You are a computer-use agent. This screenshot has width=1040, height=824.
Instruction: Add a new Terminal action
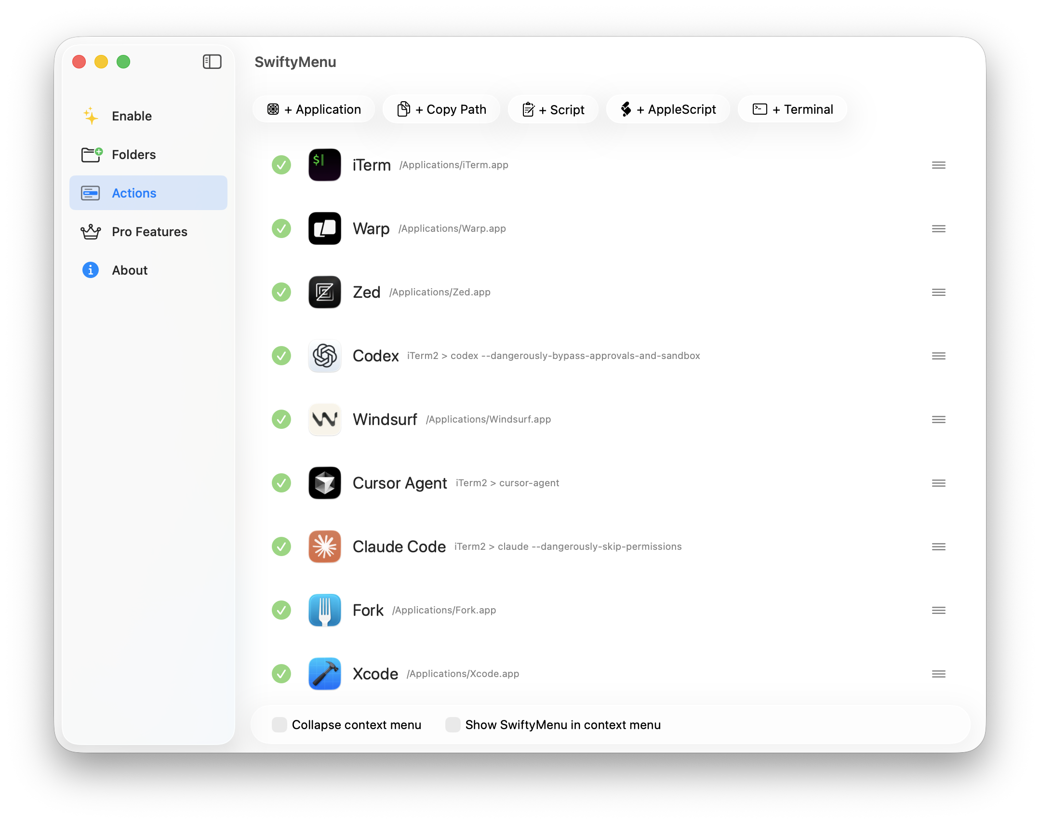click(x=793, y=109)
